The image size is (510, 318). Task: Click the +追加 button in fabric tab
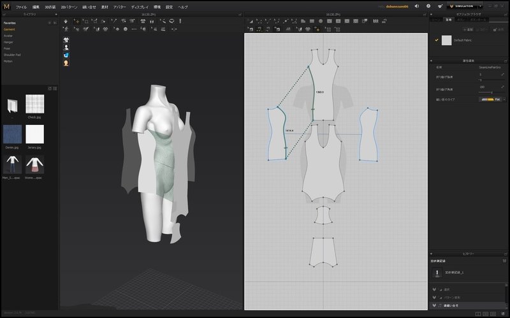[x=468, y=29]
